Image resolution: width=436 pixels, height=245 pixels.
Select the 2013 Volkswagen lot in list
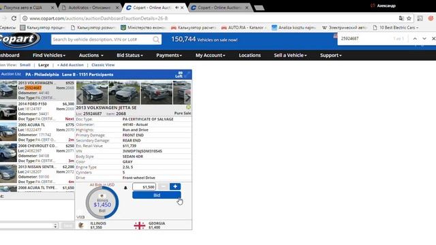click(x=37, y=91)
